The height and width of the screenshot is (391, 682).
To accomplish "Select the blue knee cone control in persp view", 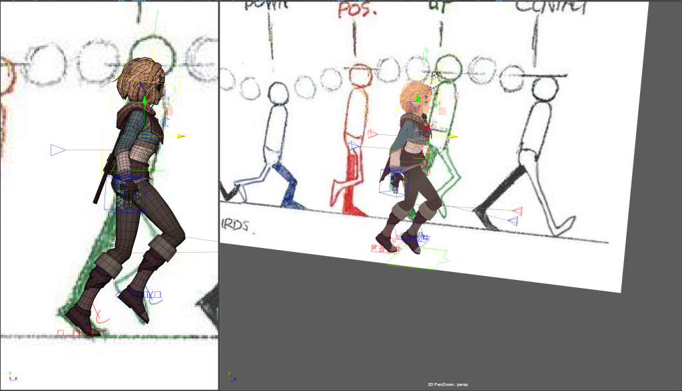I will 513,221.
